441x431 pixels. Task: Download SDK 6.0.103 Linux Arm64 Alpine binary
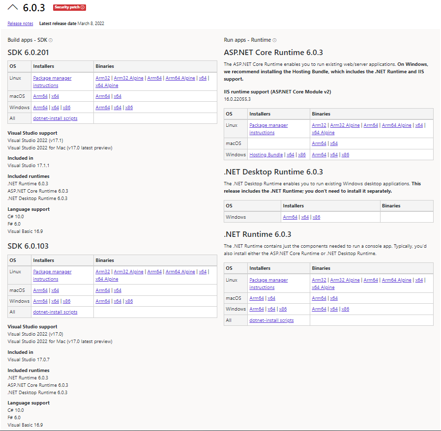tap(180, 272)
